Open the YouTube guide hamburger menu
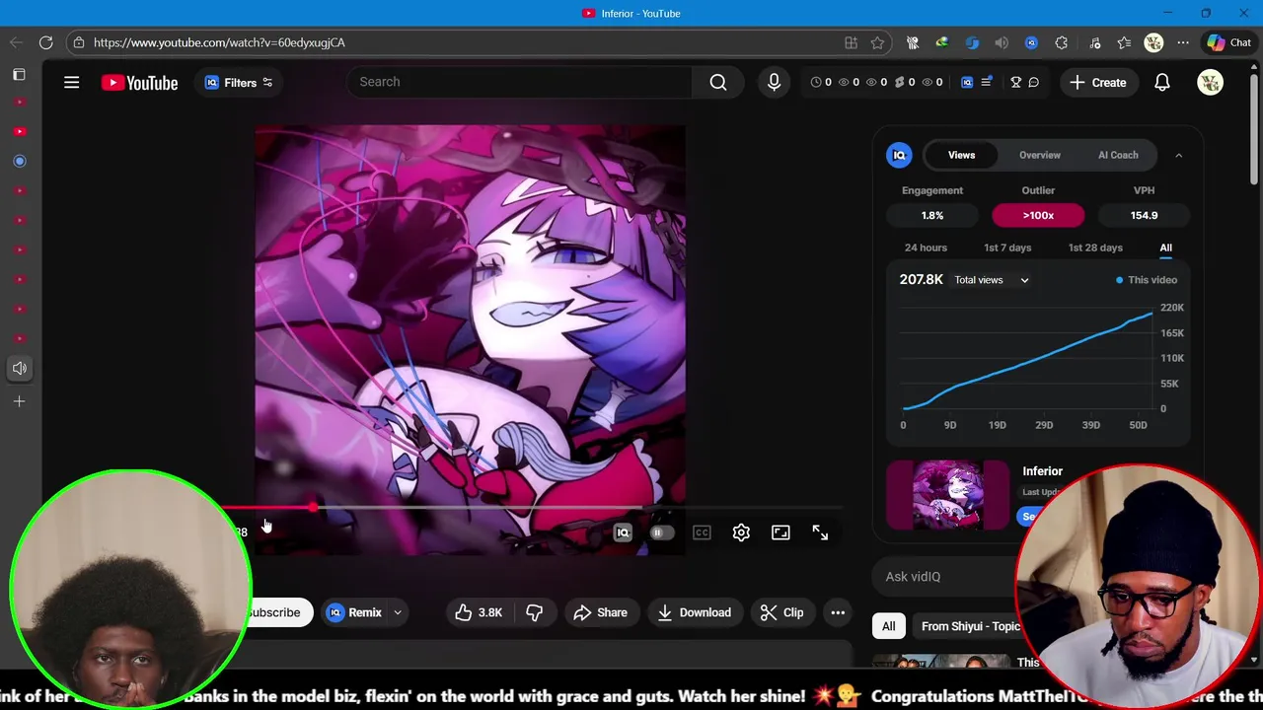Image resolution: width=1263 pixels, height=710 pixels. tap(71, 82)
